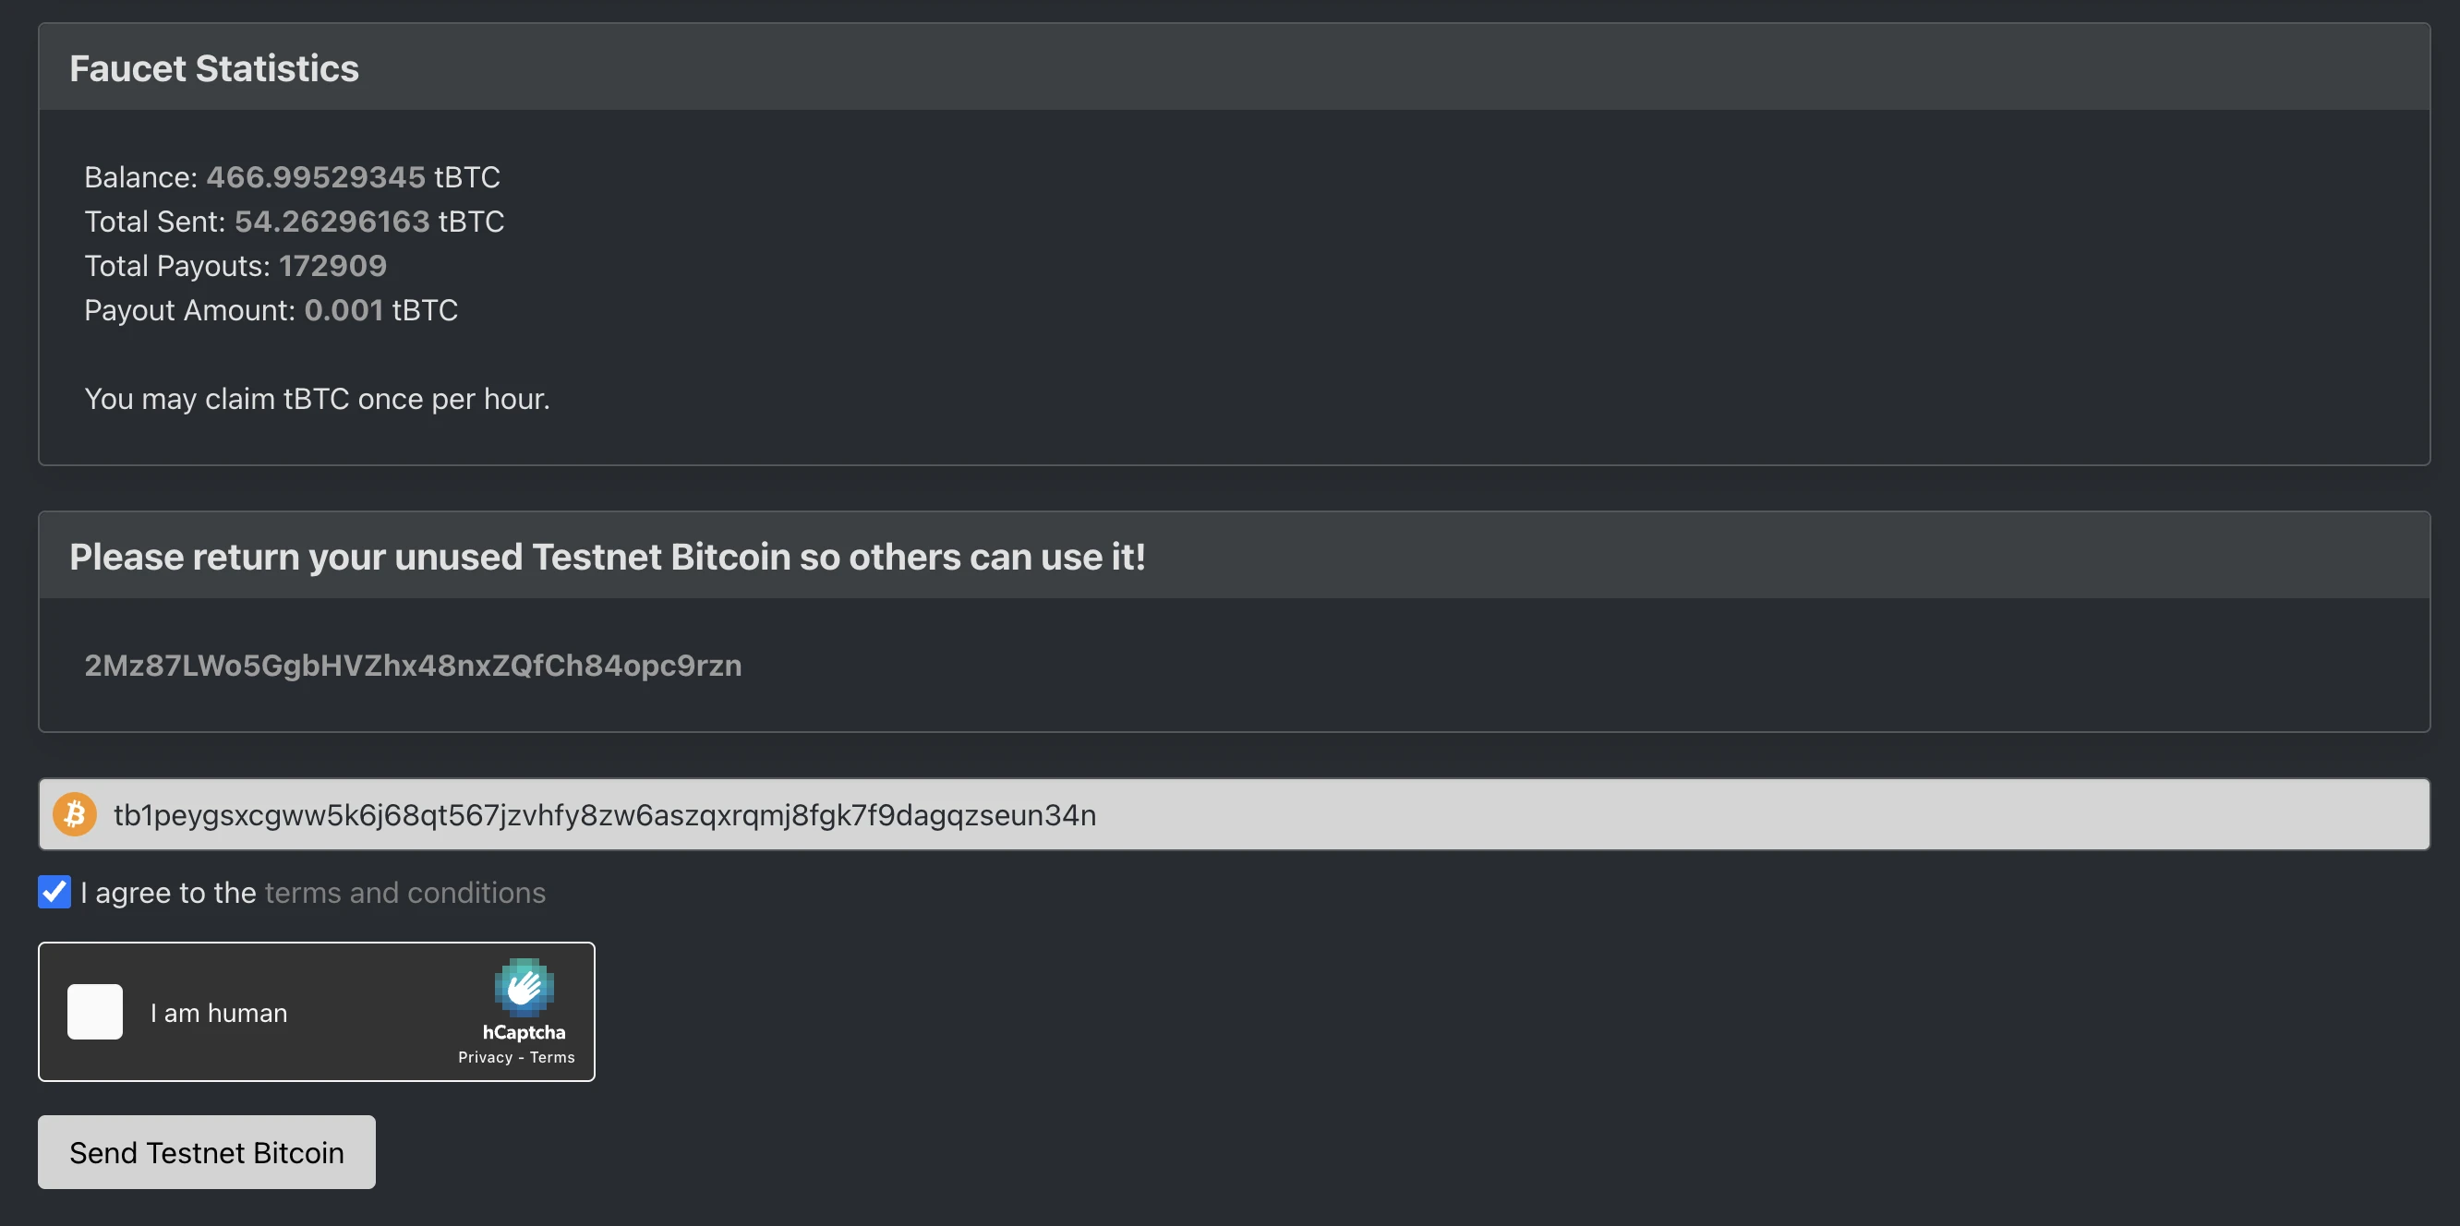Screen dimensions: 2460x1226
Task: Open the hCaptcha Terms link
Action: click(552, 1057)
